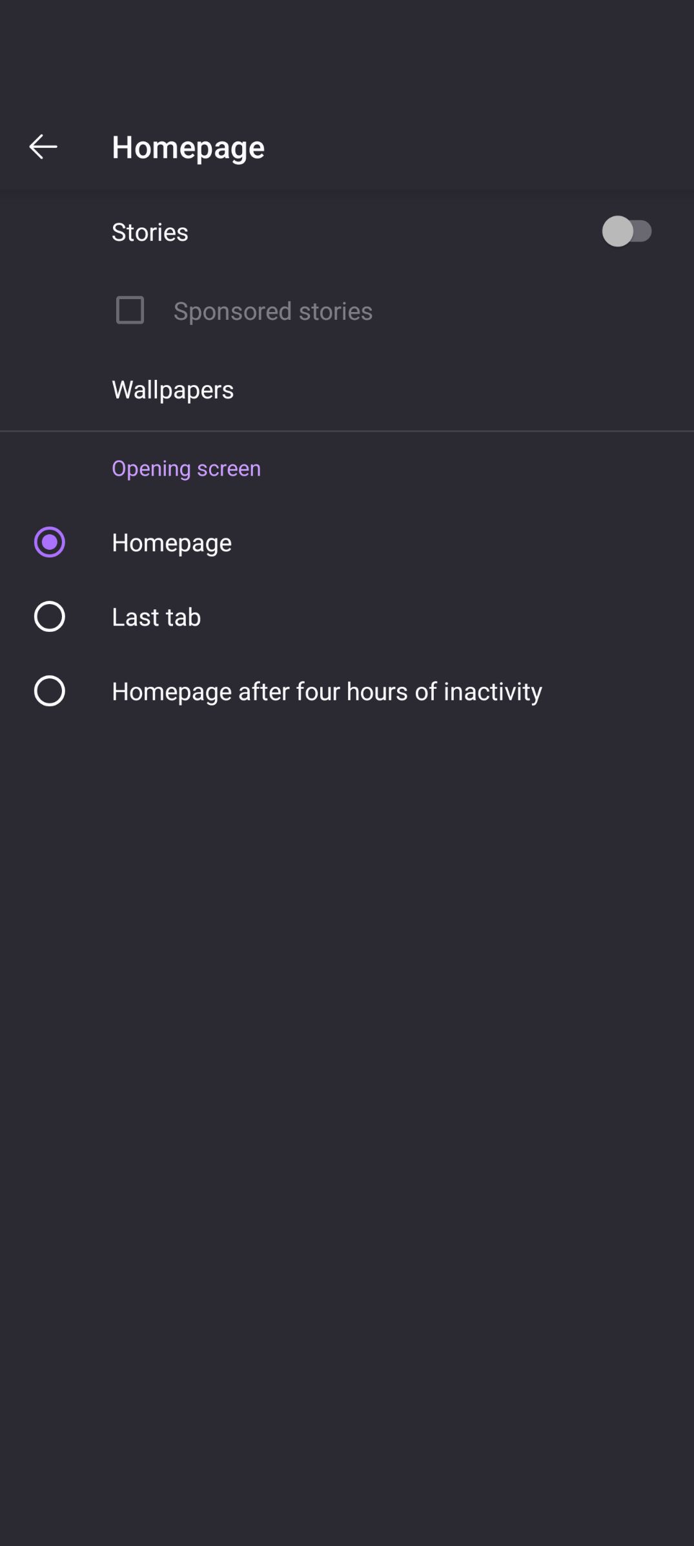This screenshot has height=1546, width=694.
Task: Tap the Sponsored stories label
Action: click(x=272, y=311)
